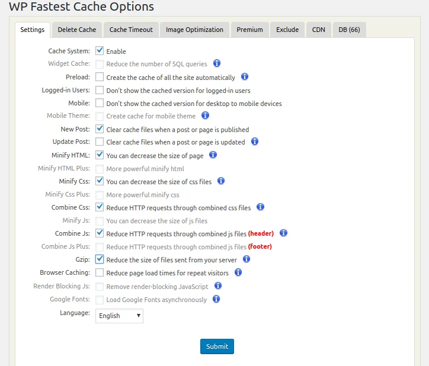Check the Update Post checkbox
The height and width of the screenshot is (366, 429).
100,142
